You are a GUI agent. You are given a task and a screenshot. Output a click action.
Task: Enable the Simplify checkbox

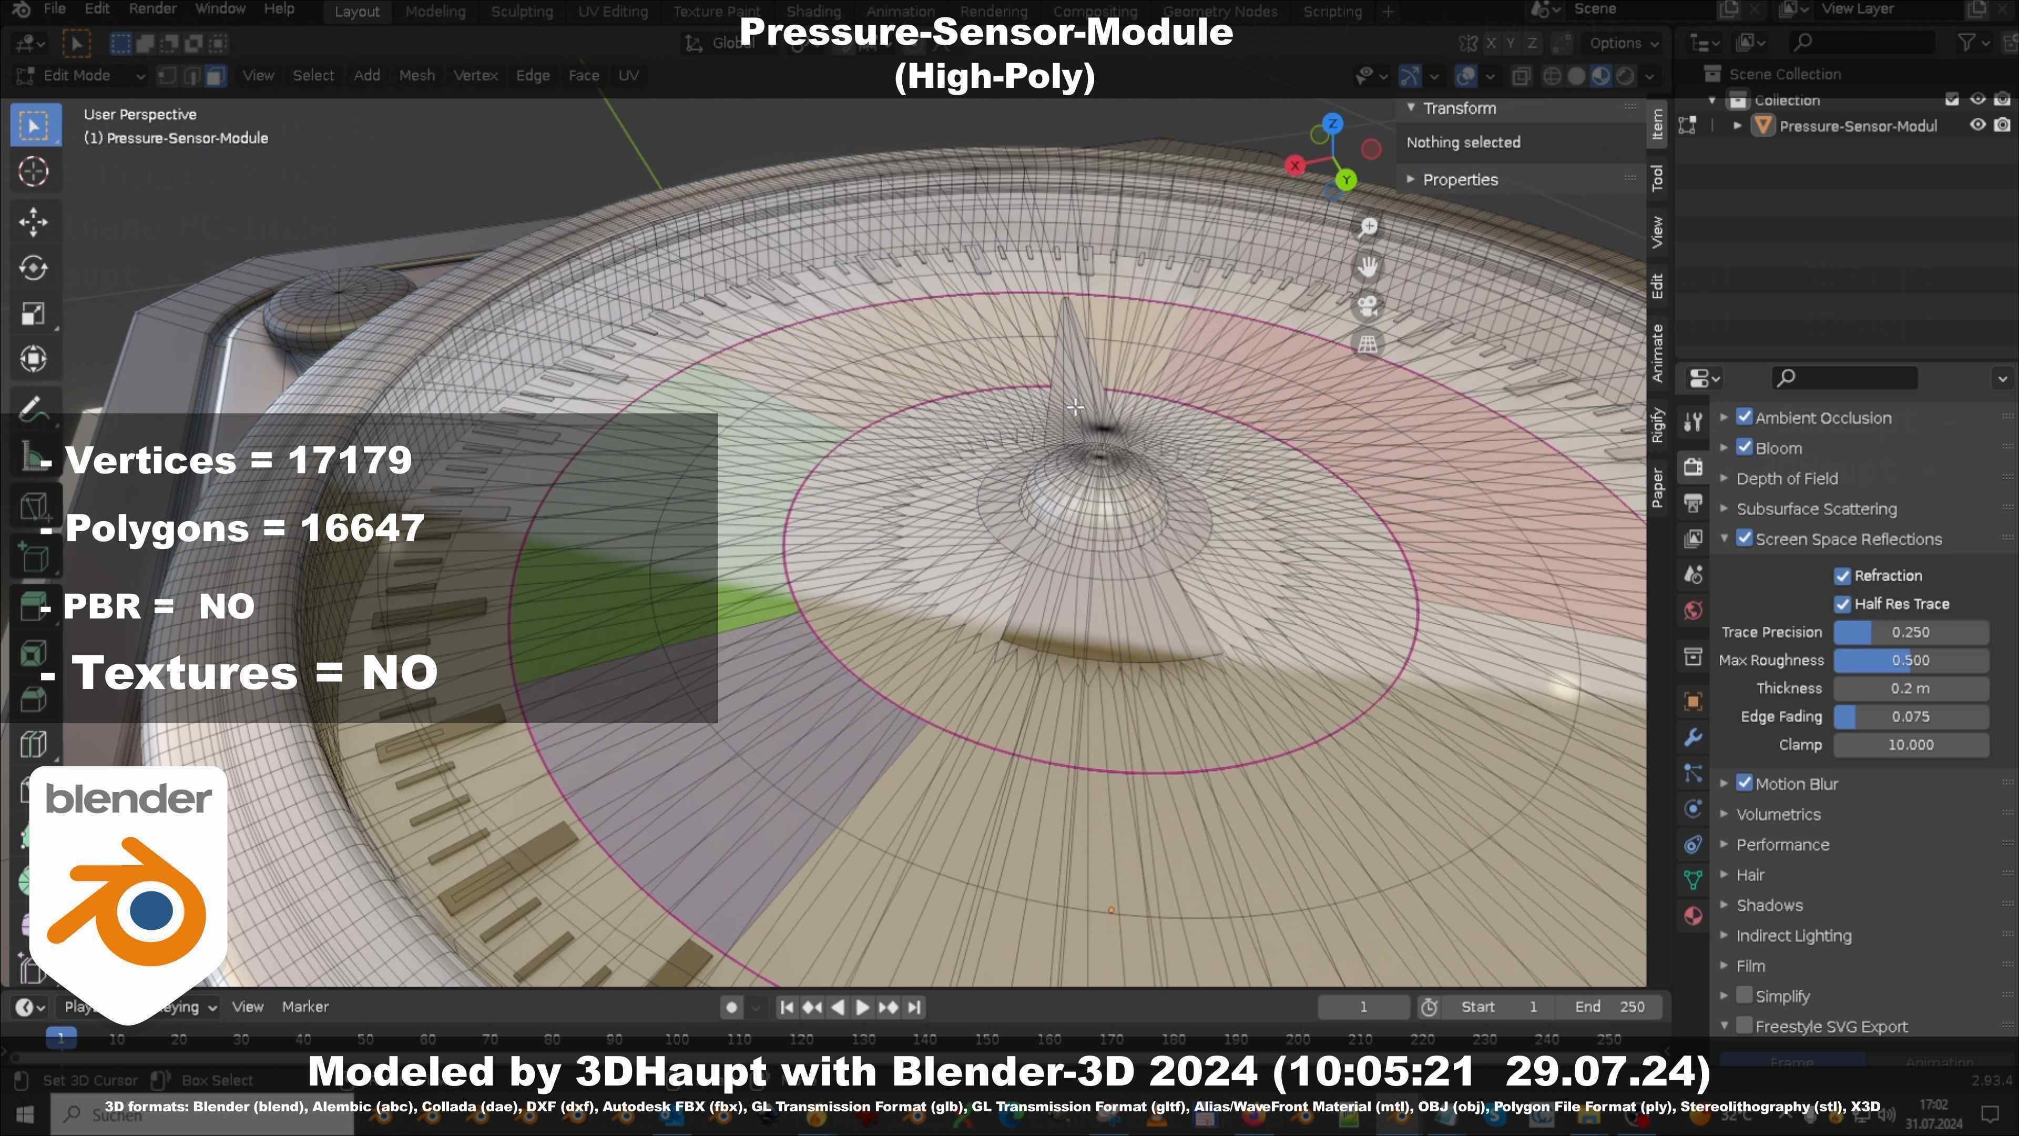tap(1744, 996)
